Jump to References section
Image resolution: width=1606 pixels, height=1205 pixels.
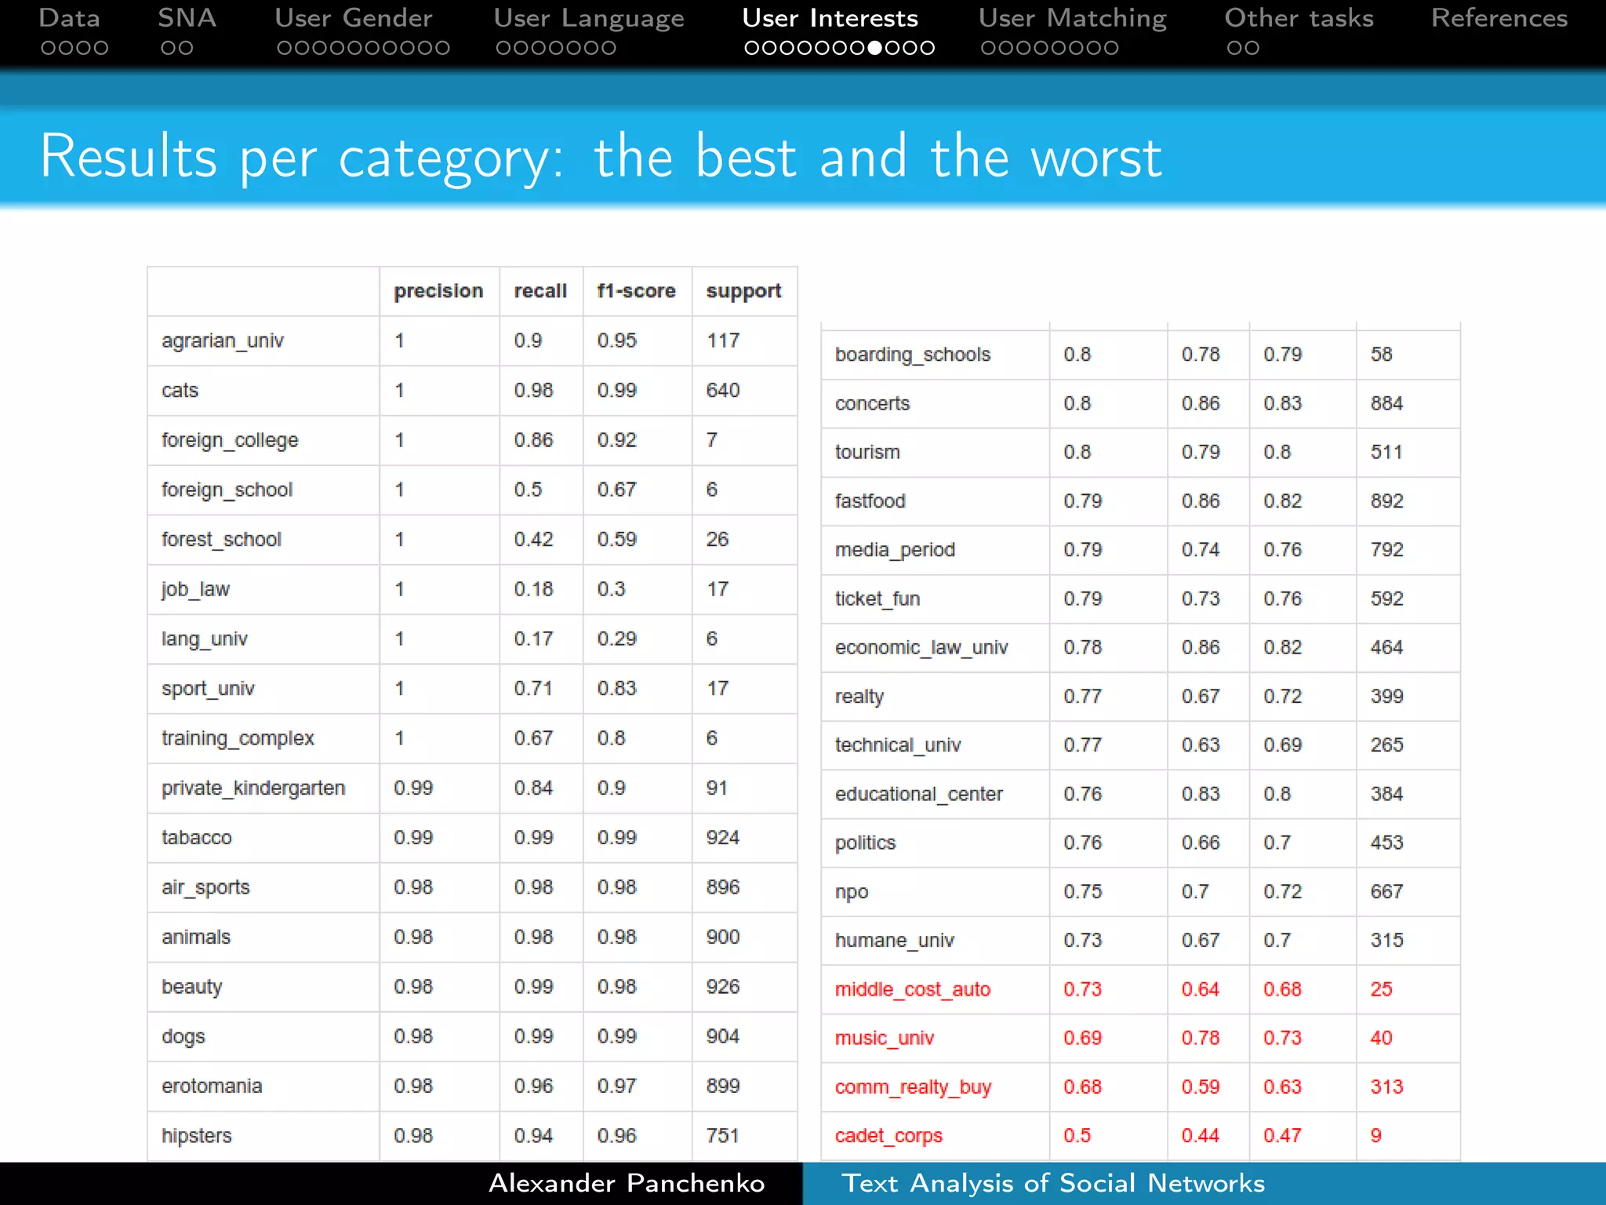(1499, 18)
